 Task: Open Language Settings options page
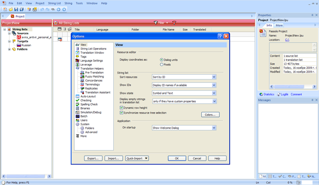[91, 61]
